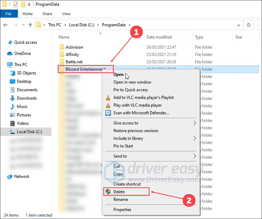The width and height of the screenshot is (262, 219).
Task: Choose Open in new window
Action: (132, 82)
